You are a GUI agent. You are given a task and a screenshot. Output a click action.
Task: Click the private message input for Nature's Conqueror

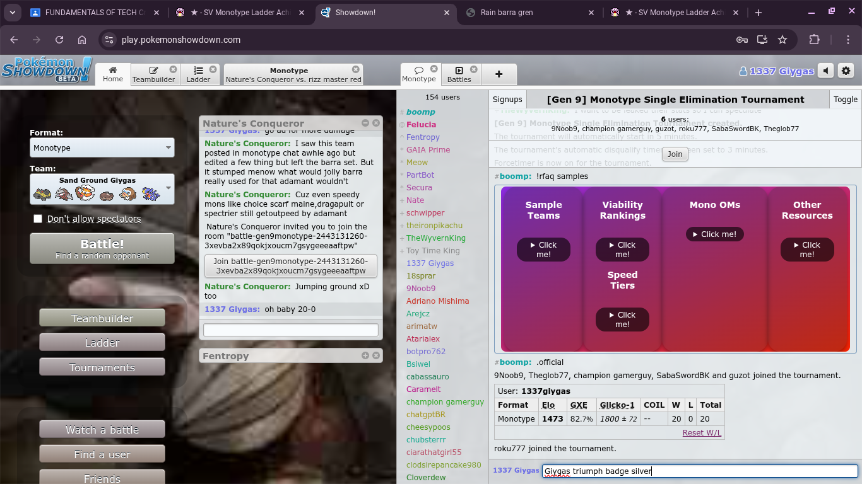click(x=290, y=330)
